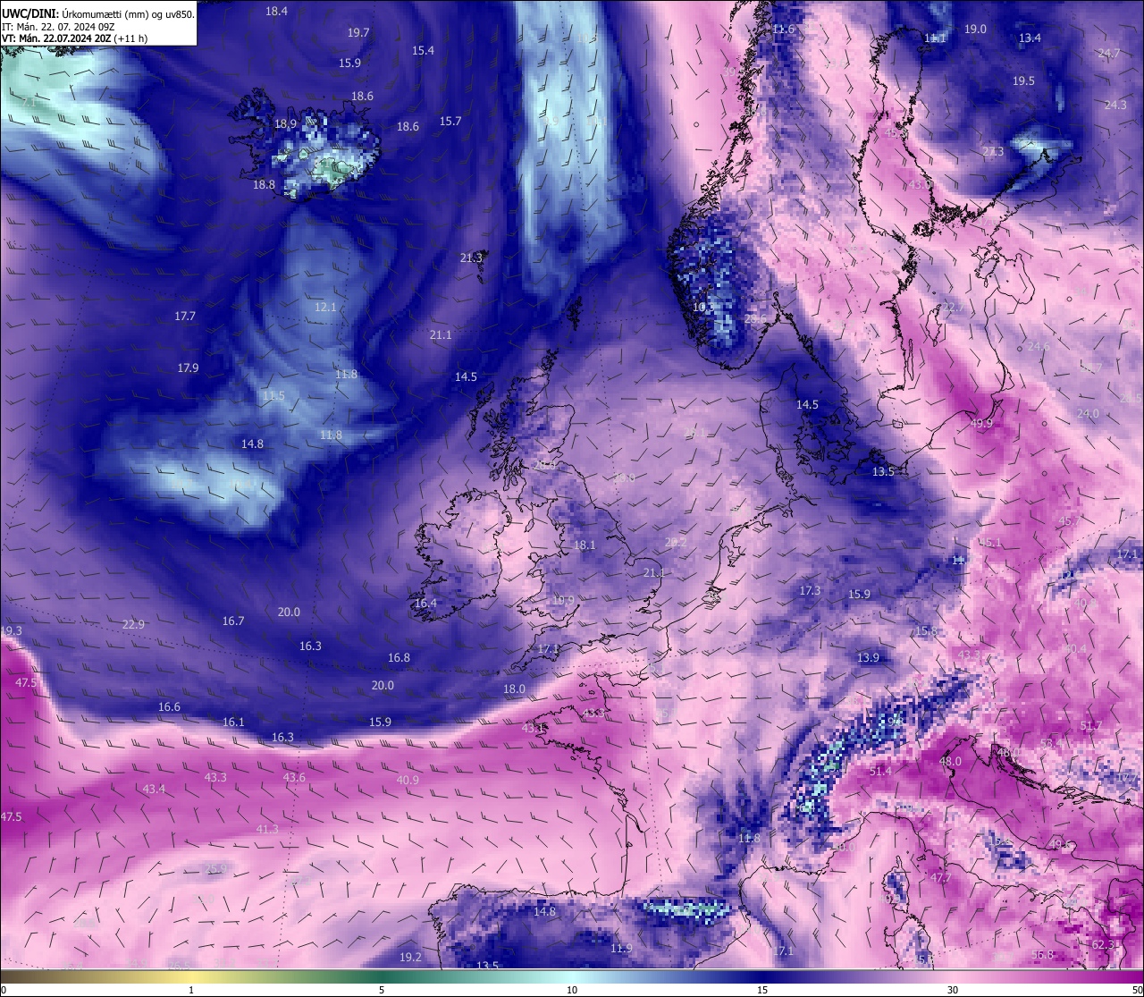Select the 12.1 value south of Iceland
This screenshot has height=997, width=1144.
(x=325, y=308)
